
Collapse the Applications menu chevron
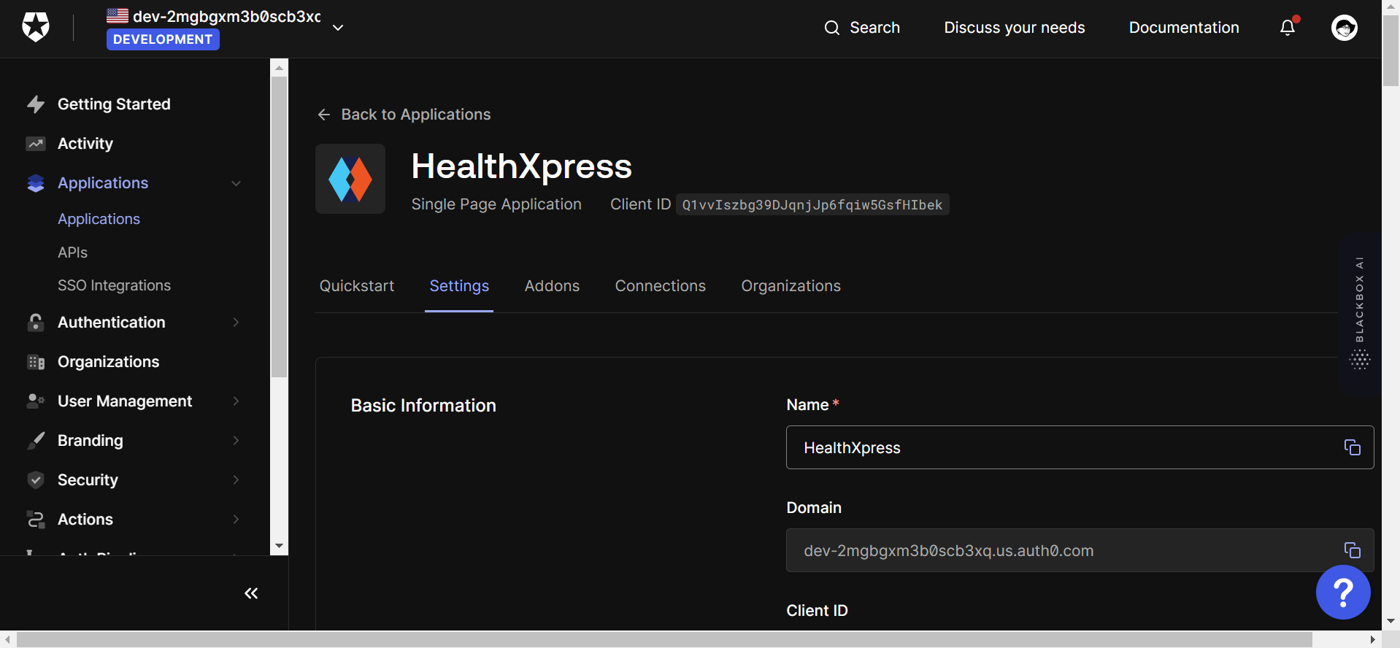point(236,183)
